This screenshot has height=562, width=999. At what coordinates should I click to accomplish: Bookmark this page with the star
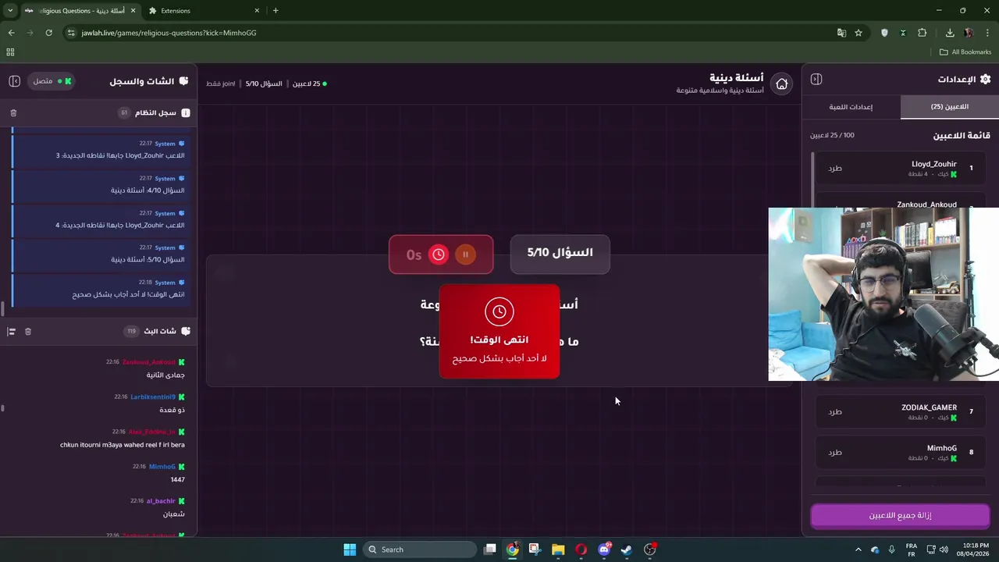click(x=859, y=33)
